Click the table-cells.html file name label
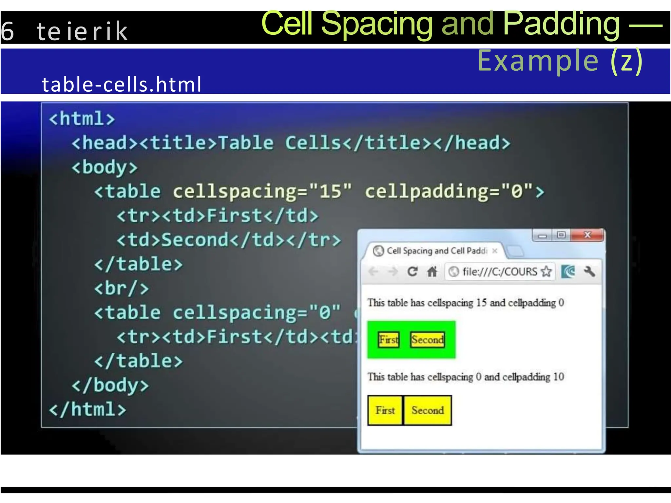671x503 pixels. 121,84
